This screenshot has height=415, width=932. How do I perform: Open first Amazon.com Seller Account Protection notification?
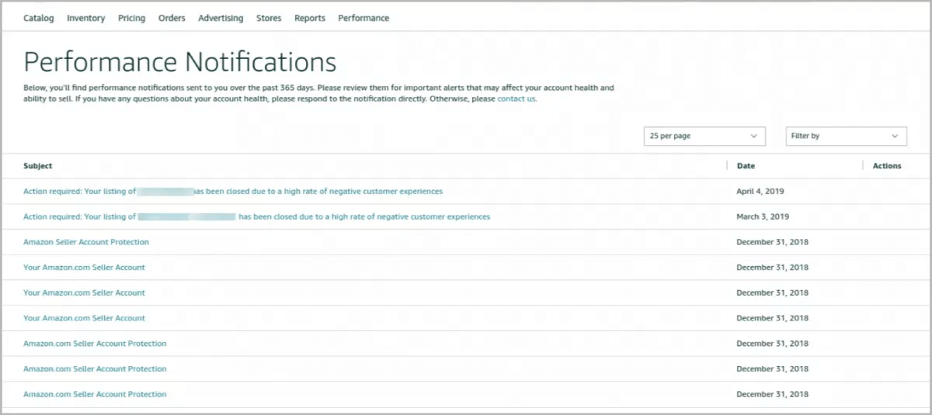click(x=95, y=344)
